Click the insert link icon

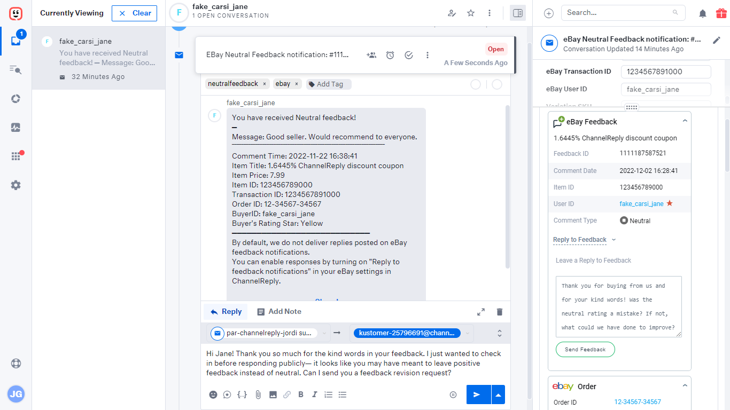[287, 395]
